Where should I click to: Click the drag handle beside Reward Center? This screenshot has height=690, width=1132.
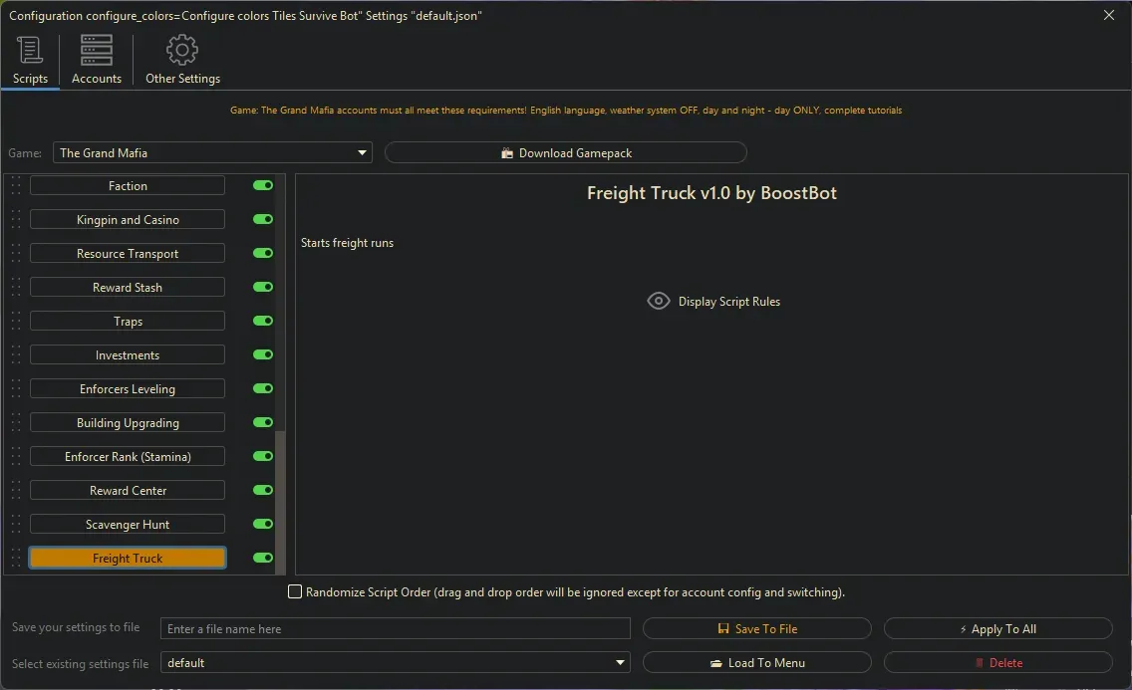pyautogui.click(x=16, y=491)
